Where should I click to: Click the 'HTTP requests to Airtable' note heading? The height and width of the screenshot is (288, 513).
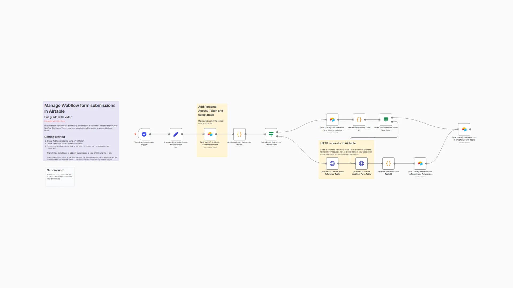(x=338, y=143)
